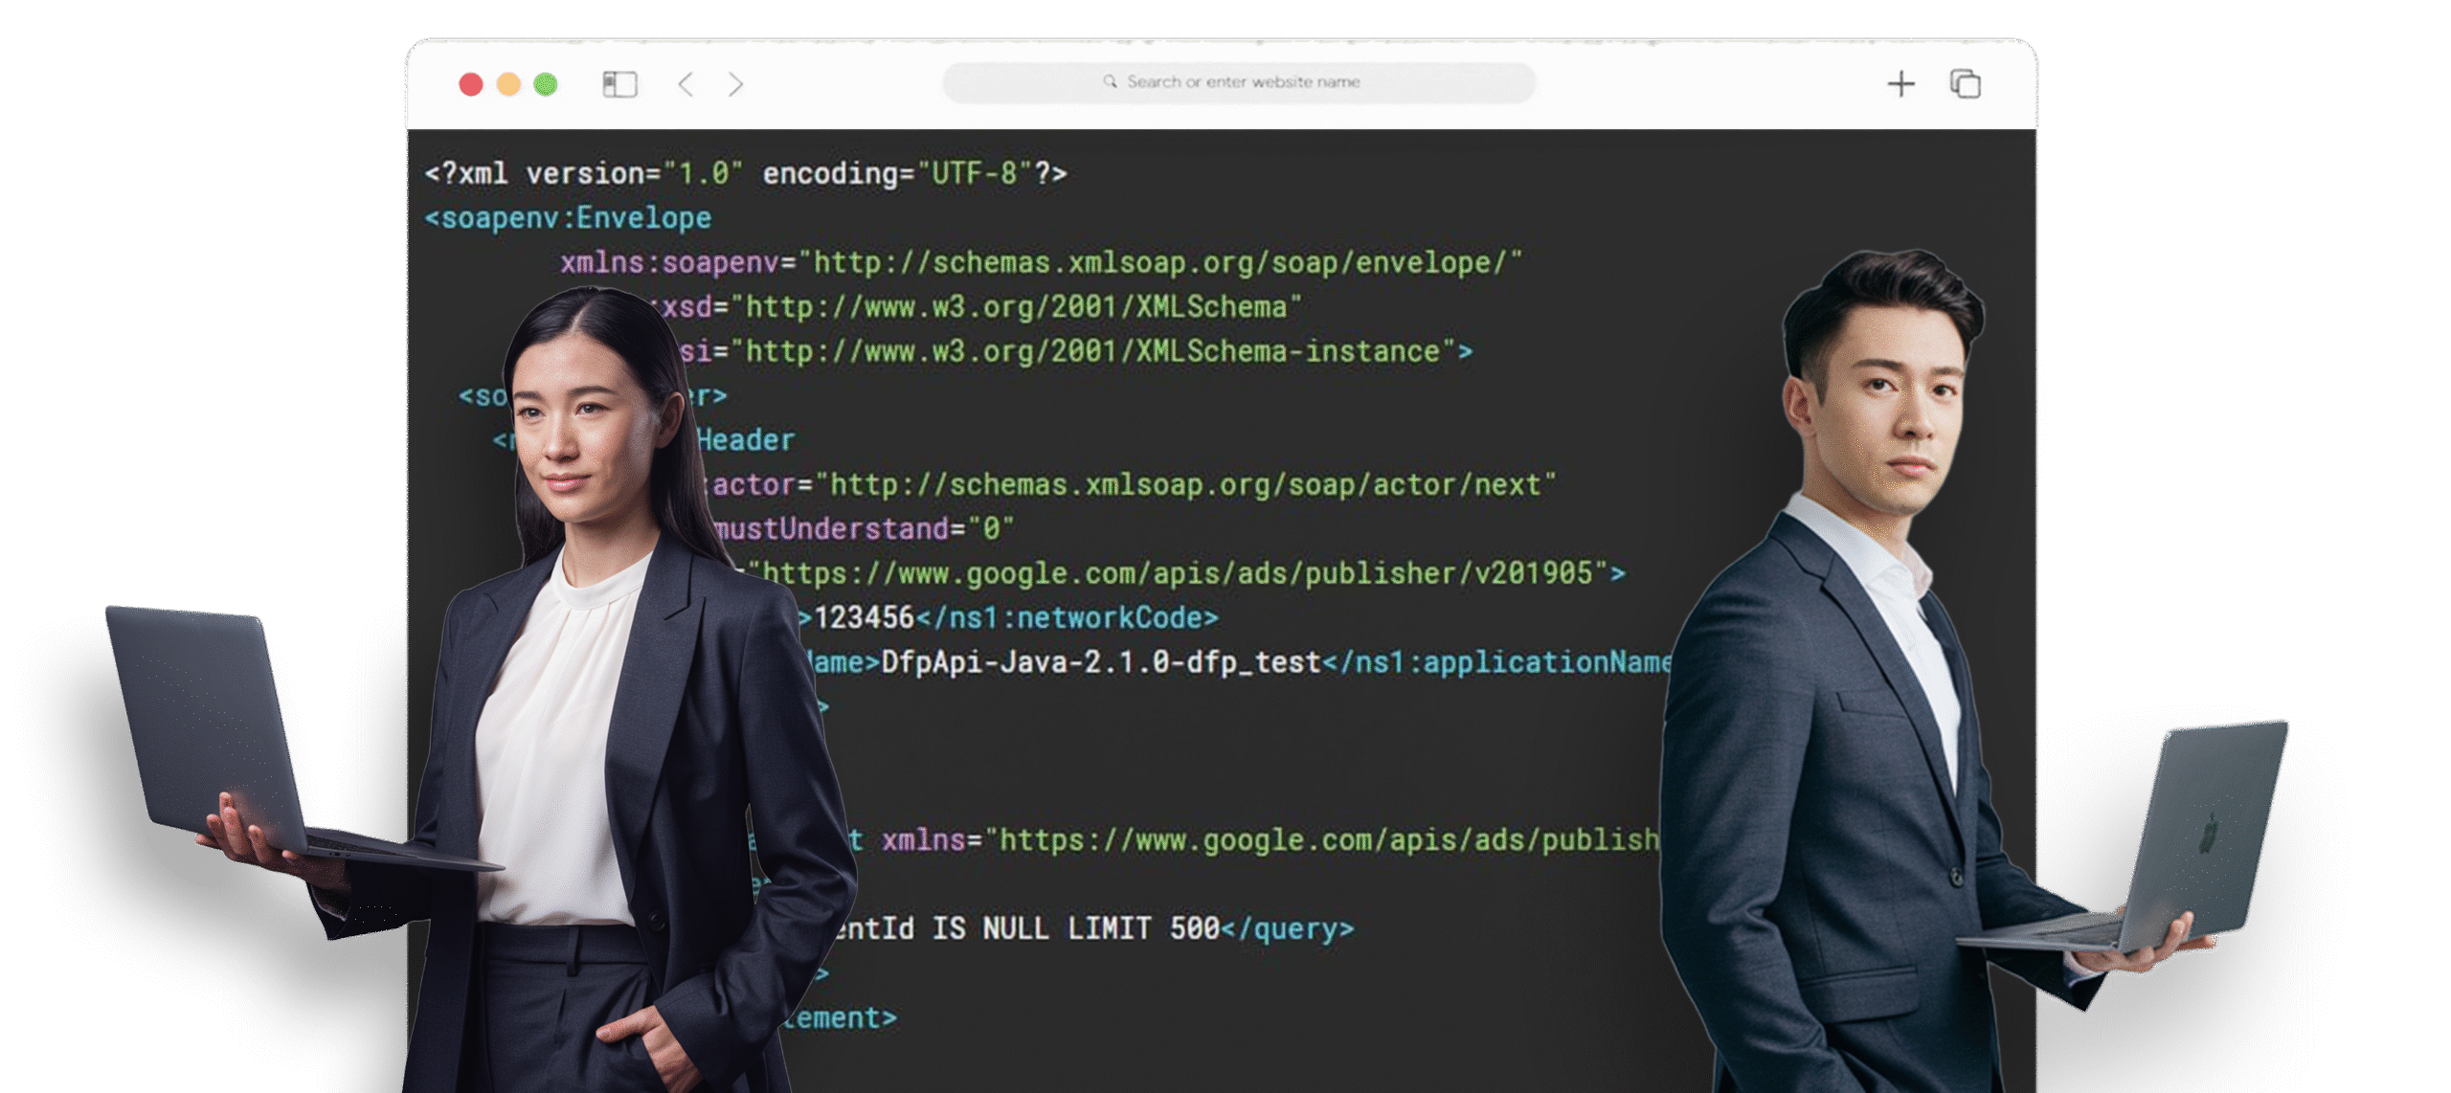Click the publisher/v201905 google URL

point(1178,573)
